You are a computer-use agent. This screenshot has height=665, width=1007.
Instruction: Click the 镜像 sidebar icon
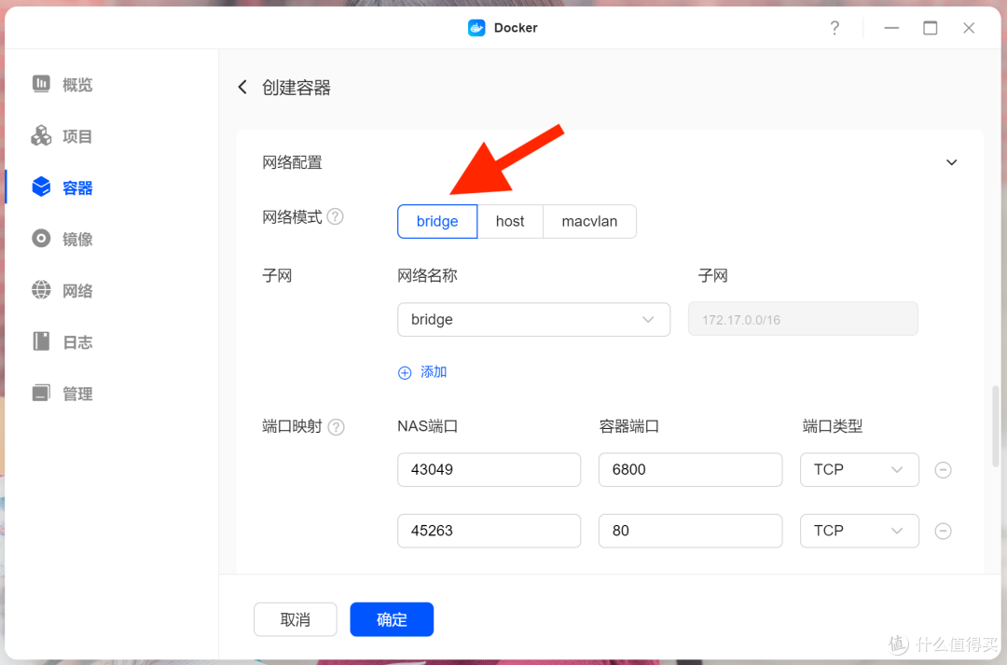point(41,240)
